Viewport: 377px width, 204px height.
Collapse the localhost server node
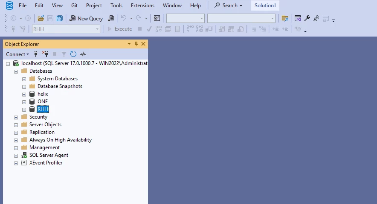coord(8,64)
